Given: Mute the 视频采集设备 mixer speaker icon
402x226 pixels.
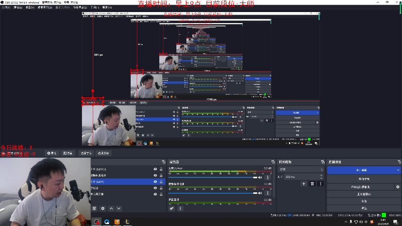Looking at the screenshot, I should point(260,193).
